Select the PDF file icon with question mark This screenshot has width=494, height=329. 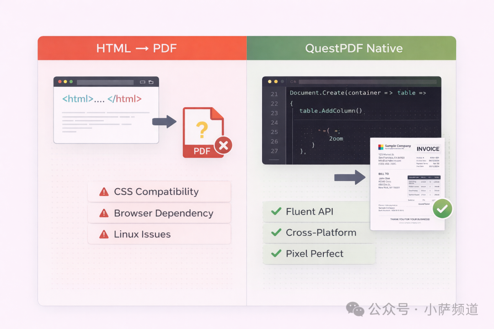pos(204,133)
